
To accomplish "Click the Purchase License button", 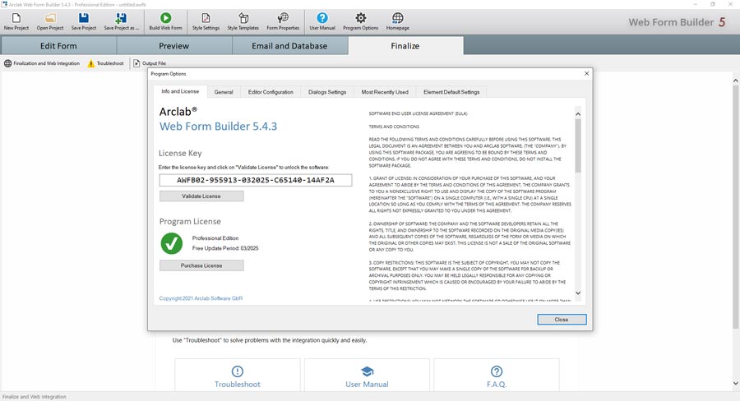I will click(x=201, y=265).
